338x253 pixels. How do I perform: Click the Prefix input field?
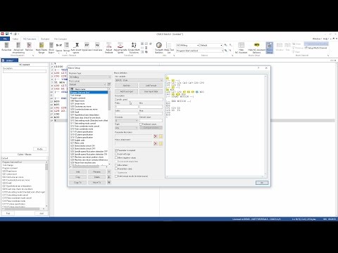point(127,107)
